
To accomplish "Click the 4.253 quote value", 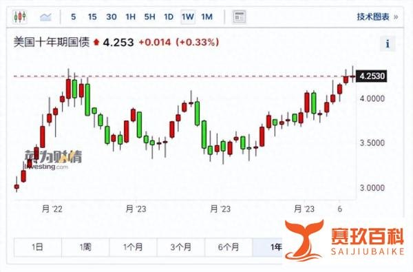I will click(118, 42).
